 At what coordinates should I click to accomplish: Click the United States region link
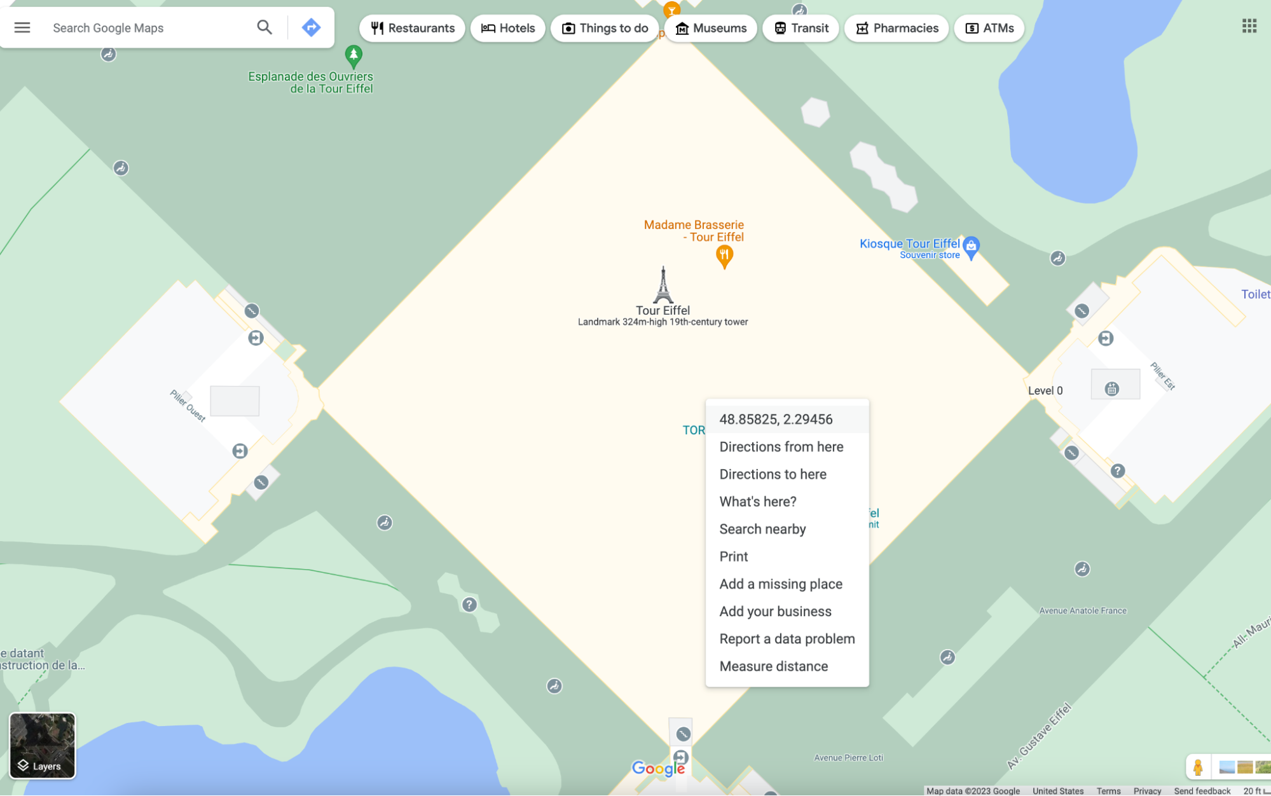coord(1057,791)
